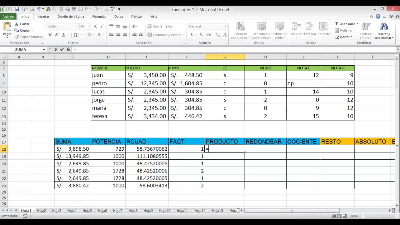This screenshot has height=225, width=400.
Task: Toggle Ajustar texto wrap option
Action: pos(160,27)
